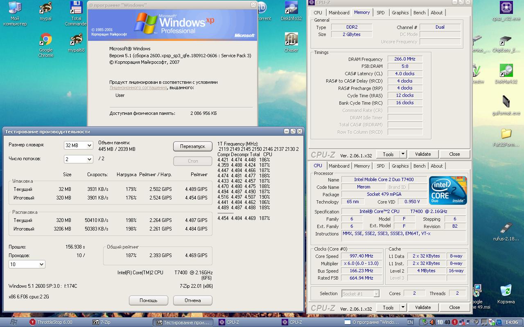Click the Instructions field listing MMX, SSE
The width and height of the screenshot is (524, 327).
coord(404,236)
